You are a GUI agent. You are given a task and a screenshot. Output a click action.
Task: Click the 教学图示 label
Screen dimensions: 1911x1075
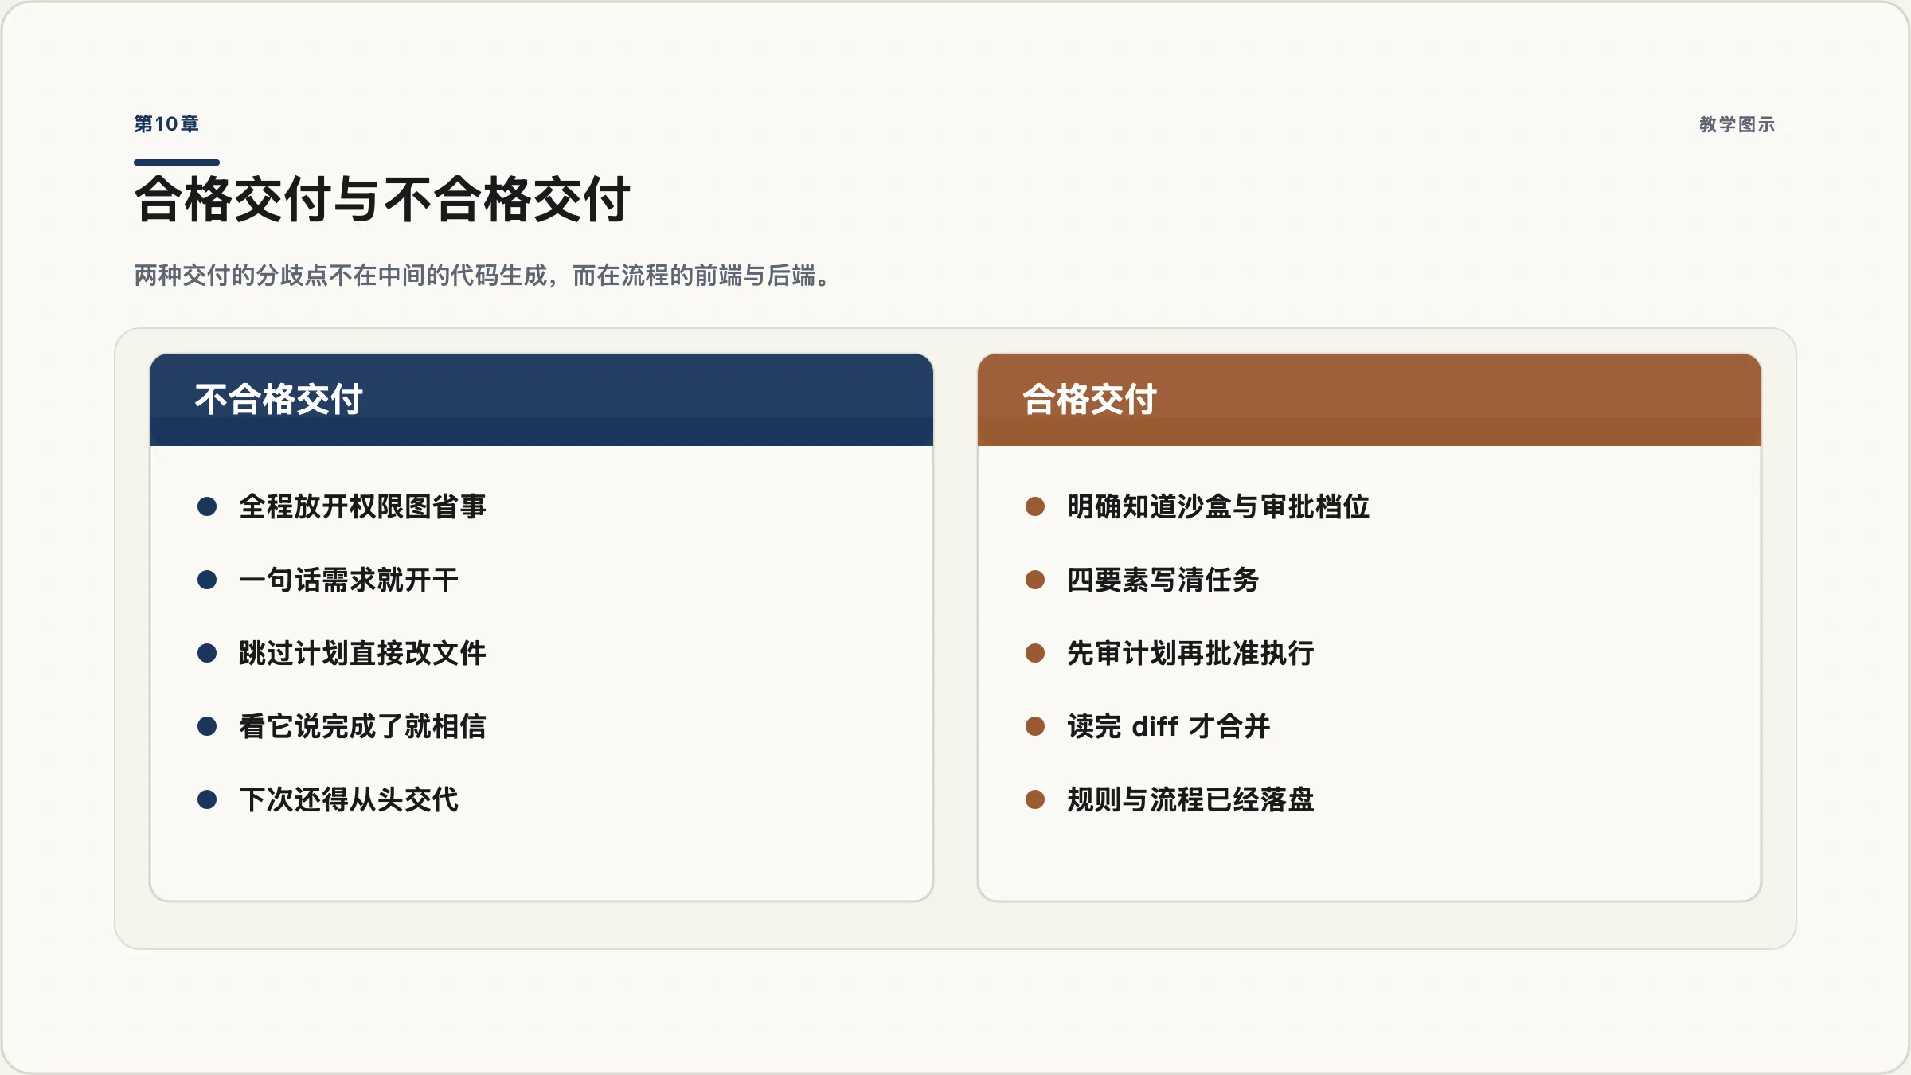coord(1737,124)
